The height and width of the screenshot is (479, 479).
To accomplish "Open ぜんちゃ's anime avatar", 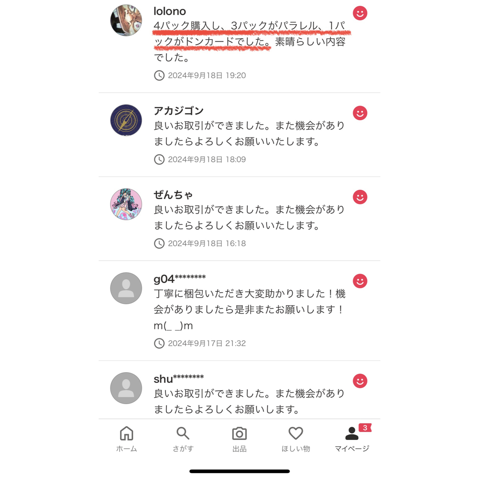I will [x=126, y=204].
